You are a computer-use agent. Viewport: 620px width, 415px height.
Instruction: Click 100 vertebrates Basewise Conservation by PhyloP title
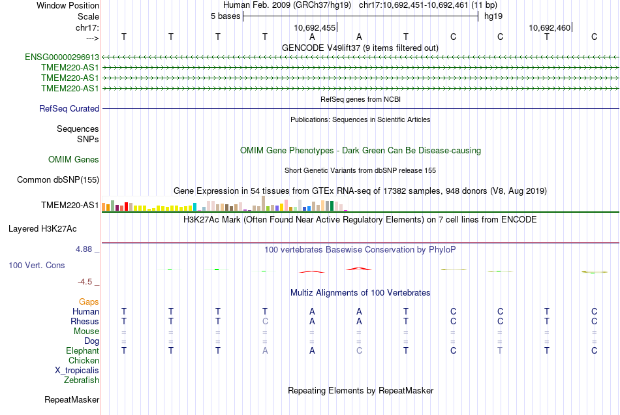360,250
